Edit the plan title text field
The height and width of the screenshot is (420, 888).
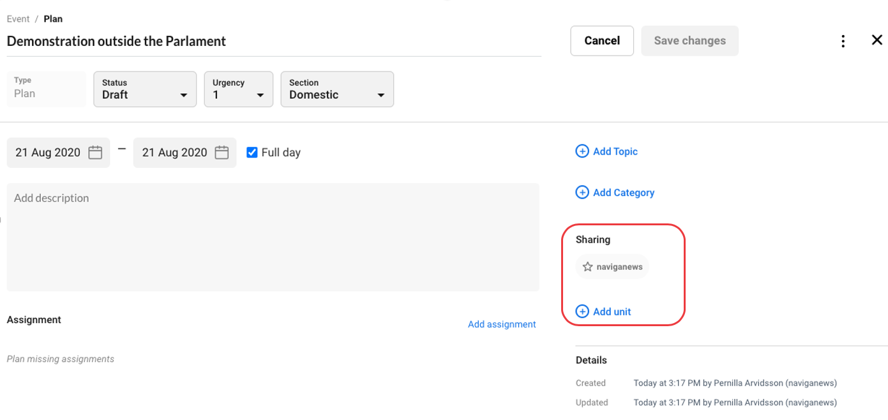point(273,41)
